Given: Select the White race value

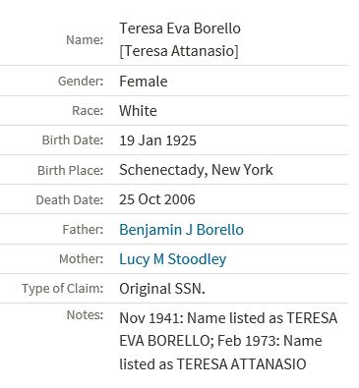Looking at the screenshot, I should [x=138, y=111].
